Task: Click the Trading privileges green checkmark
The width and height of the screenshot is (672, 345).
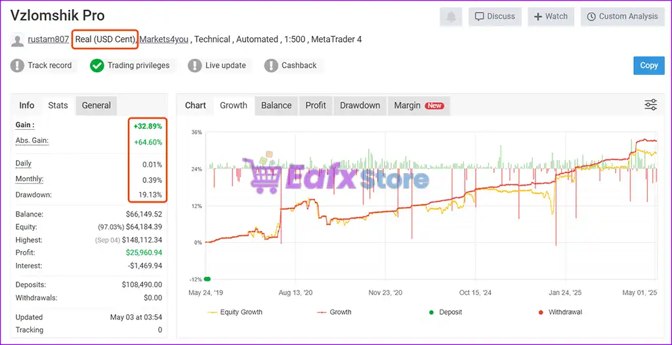Action: pos(97,66)
